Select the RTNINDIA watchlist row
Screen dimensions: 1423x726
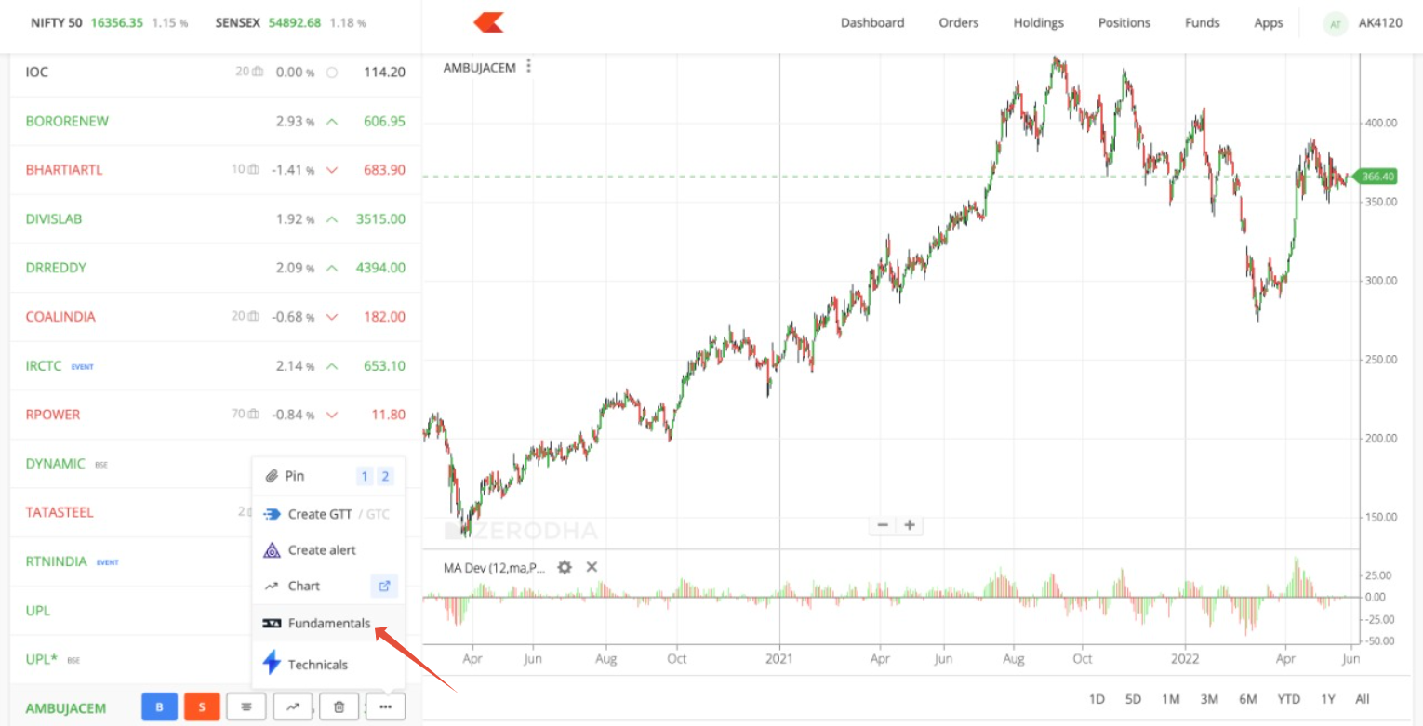pos(215,561)
